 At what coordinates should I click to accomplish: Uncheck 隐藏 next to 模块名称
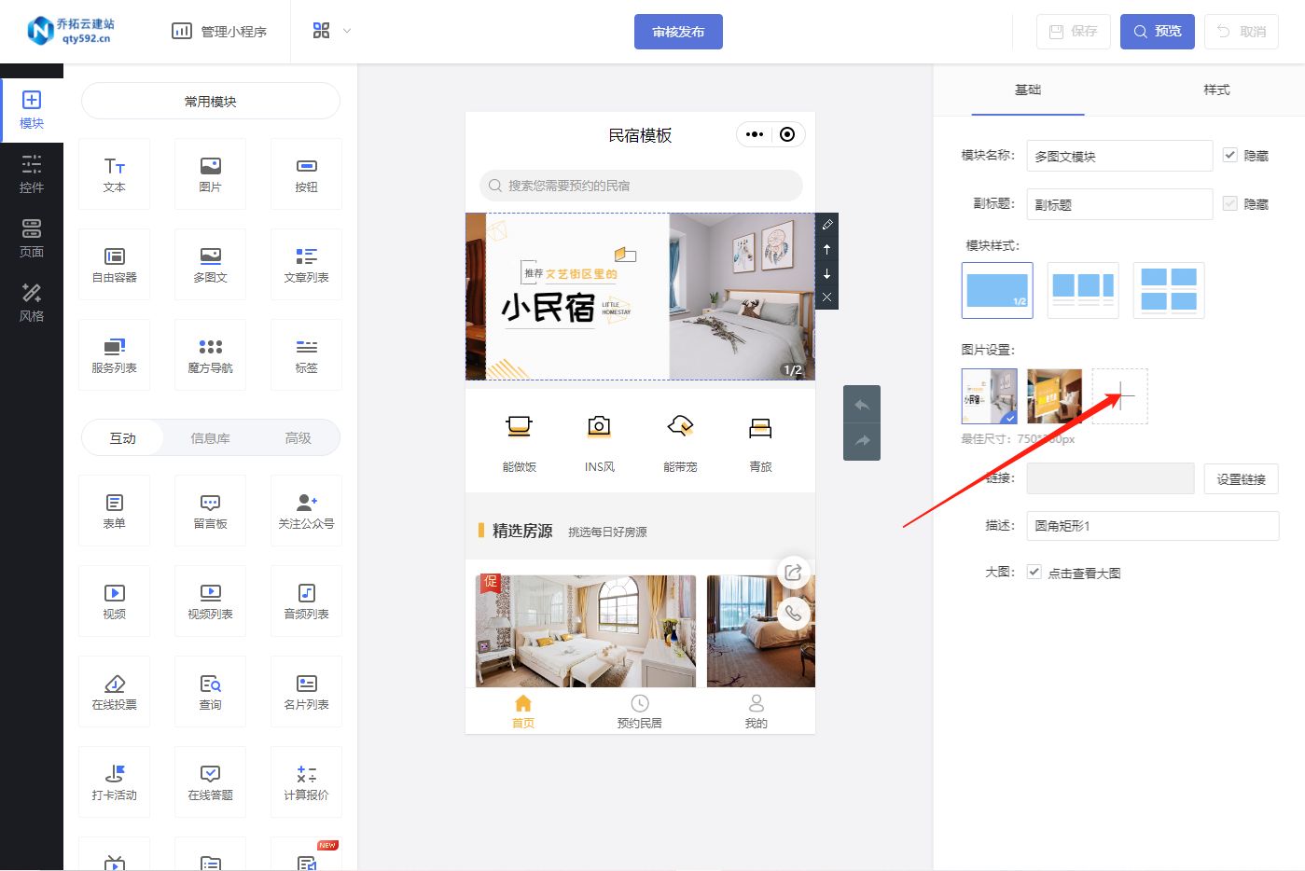coord(1229,156)
